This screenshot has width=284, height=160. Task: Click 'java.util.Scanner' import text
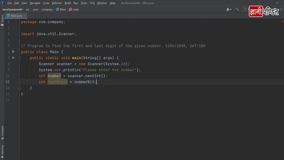coord(55,34)
